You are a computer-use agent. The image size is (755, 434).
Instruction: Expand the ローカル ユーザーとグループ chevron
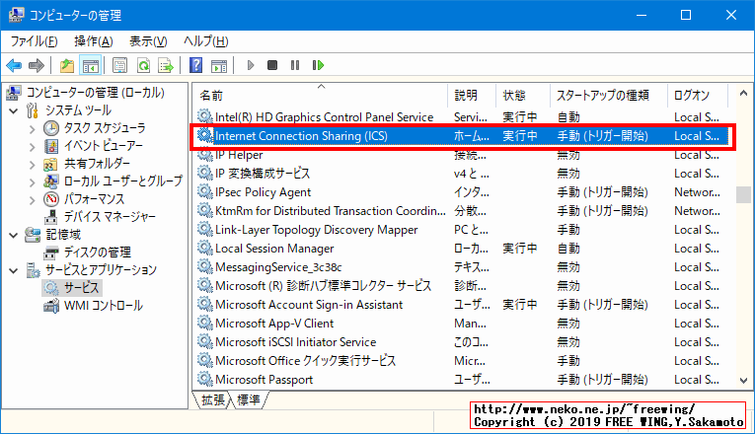point(33,181)
